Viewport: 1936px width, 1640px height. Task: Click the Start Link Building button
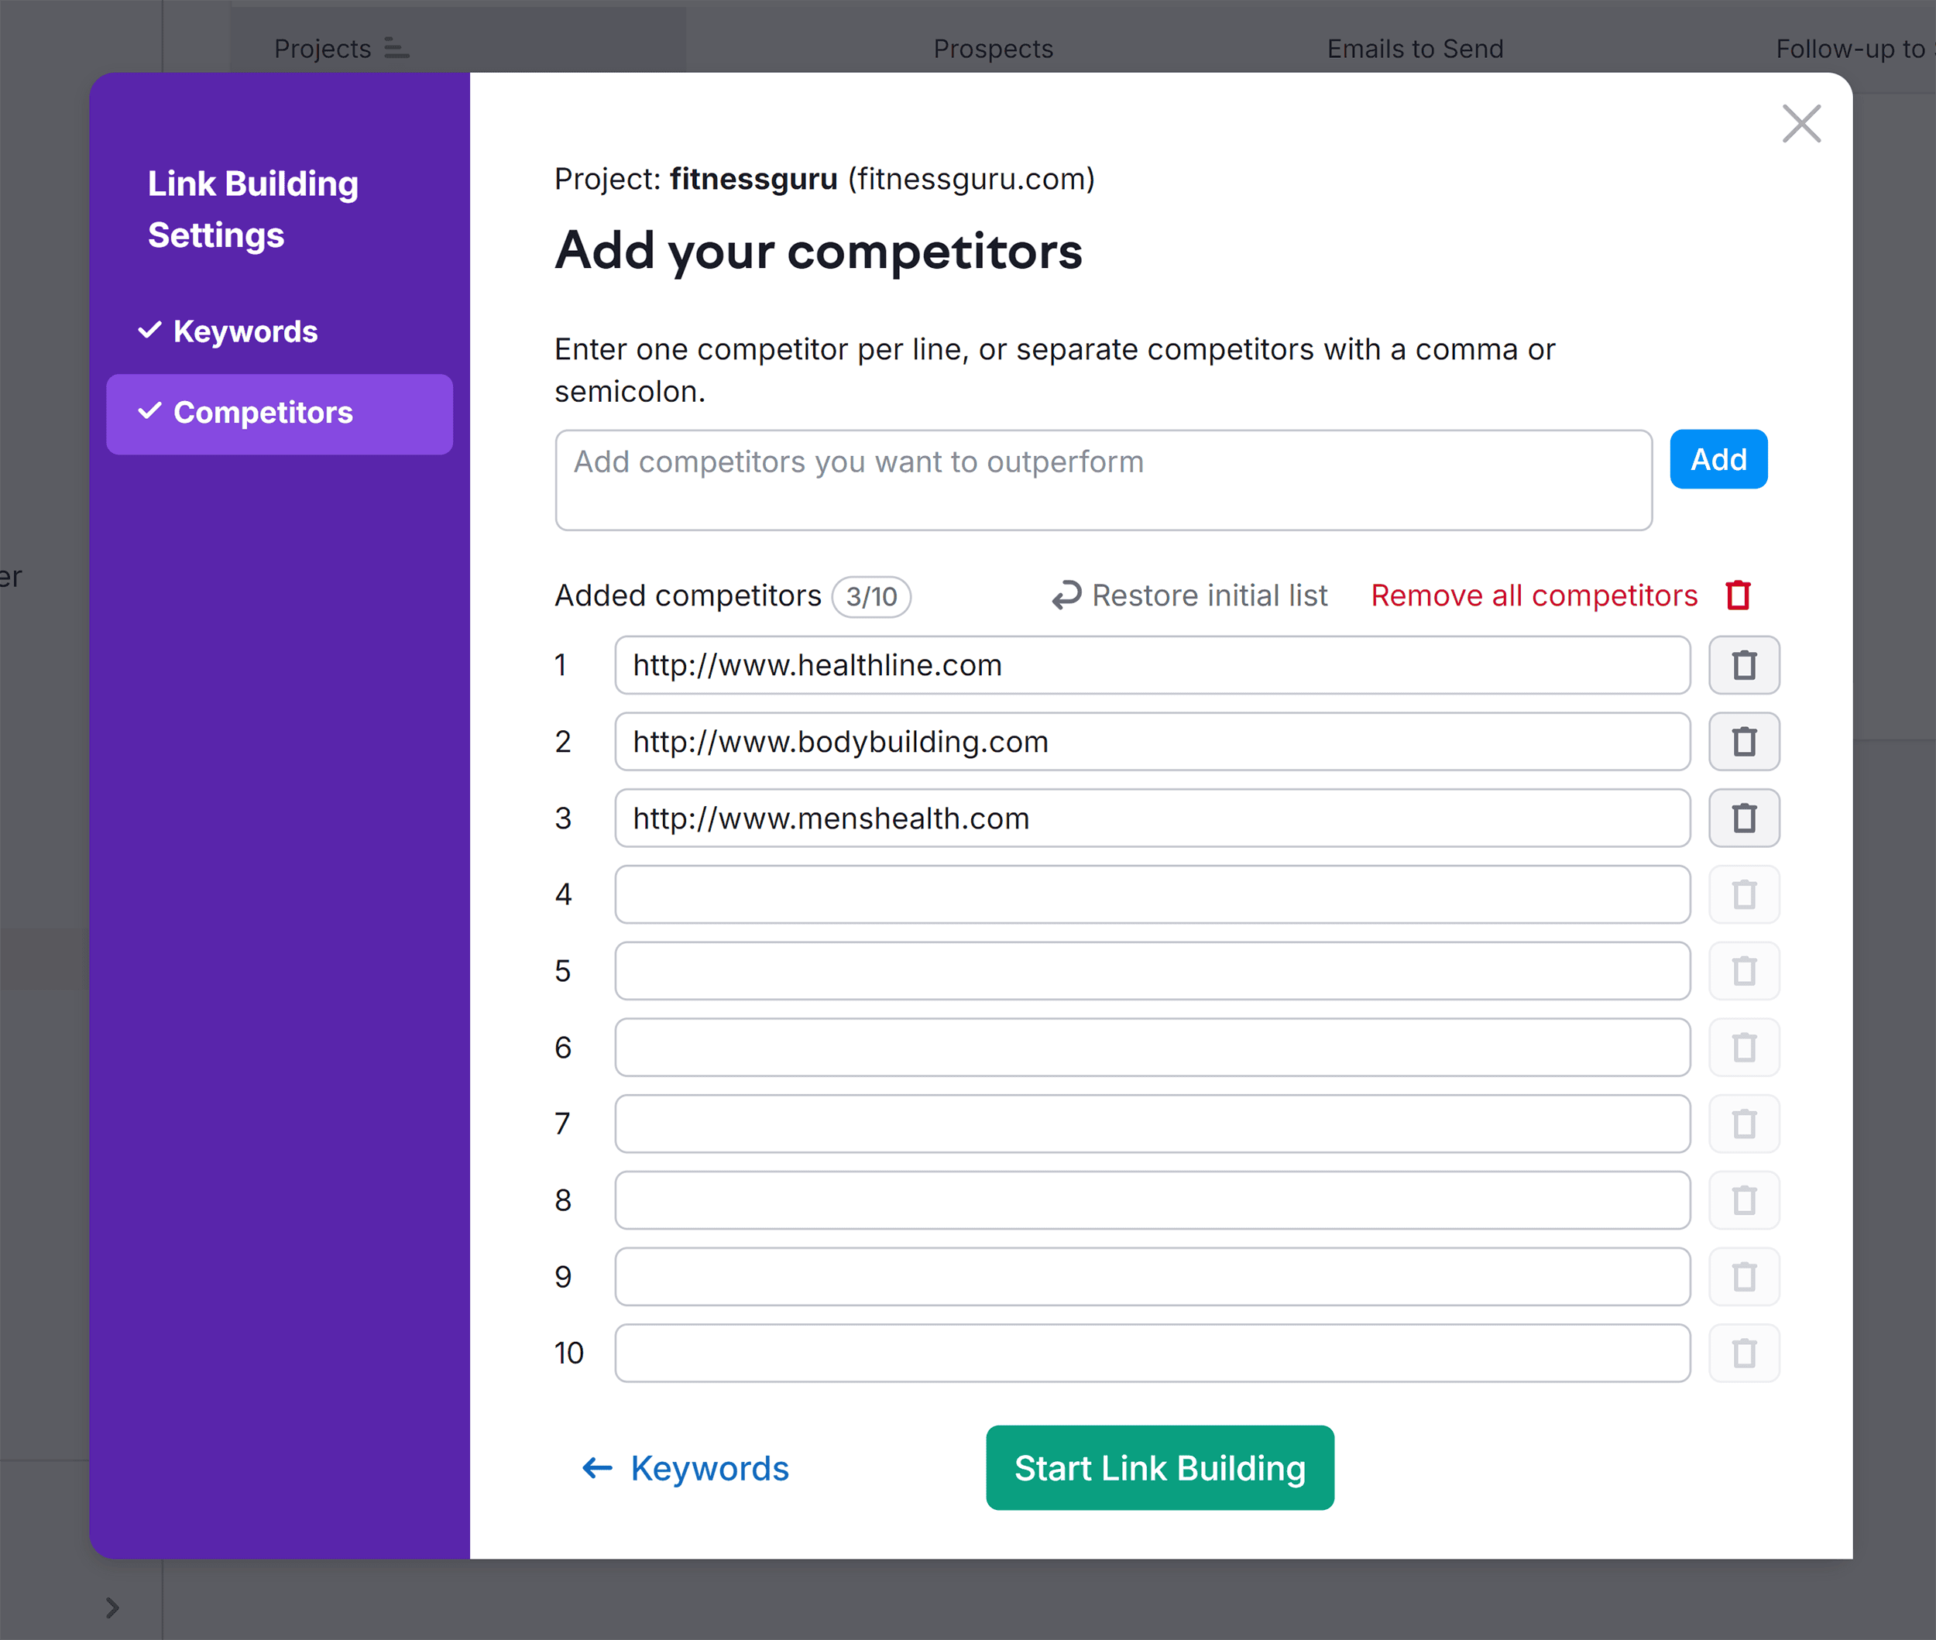coord(1160,1466)
